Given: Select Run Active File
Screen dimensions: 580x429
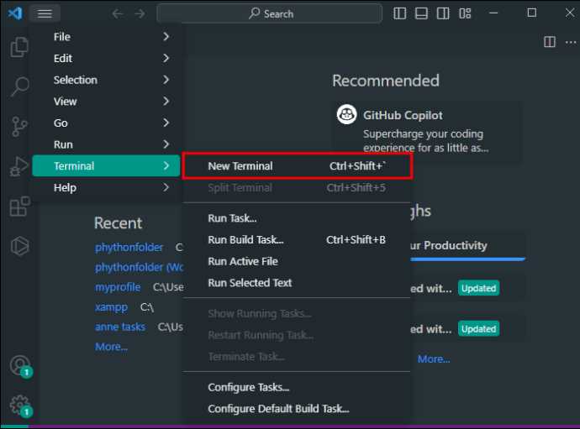Looking at the screenshot, I should coord(297,261).
